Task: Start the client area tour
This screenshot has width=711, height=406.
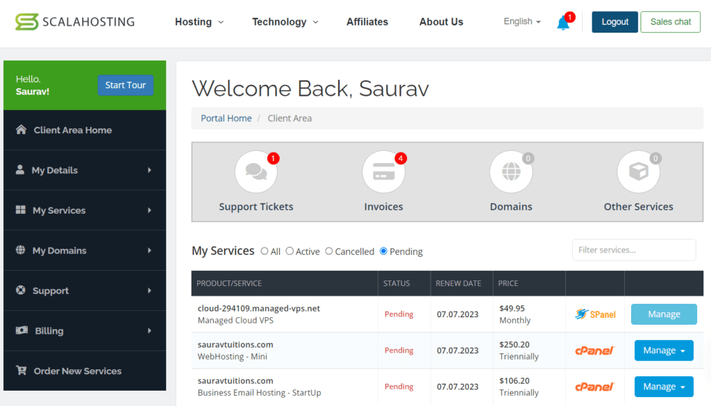Action: point(126,85)
